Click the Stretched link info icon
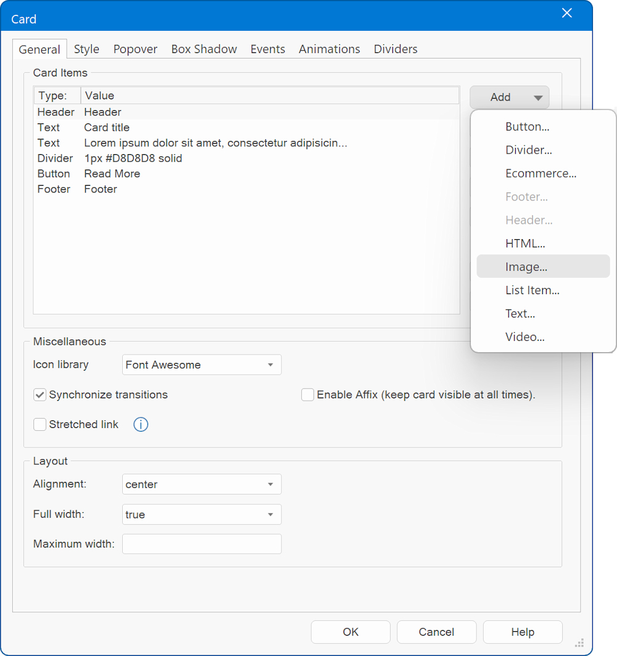 click(141, 425)
